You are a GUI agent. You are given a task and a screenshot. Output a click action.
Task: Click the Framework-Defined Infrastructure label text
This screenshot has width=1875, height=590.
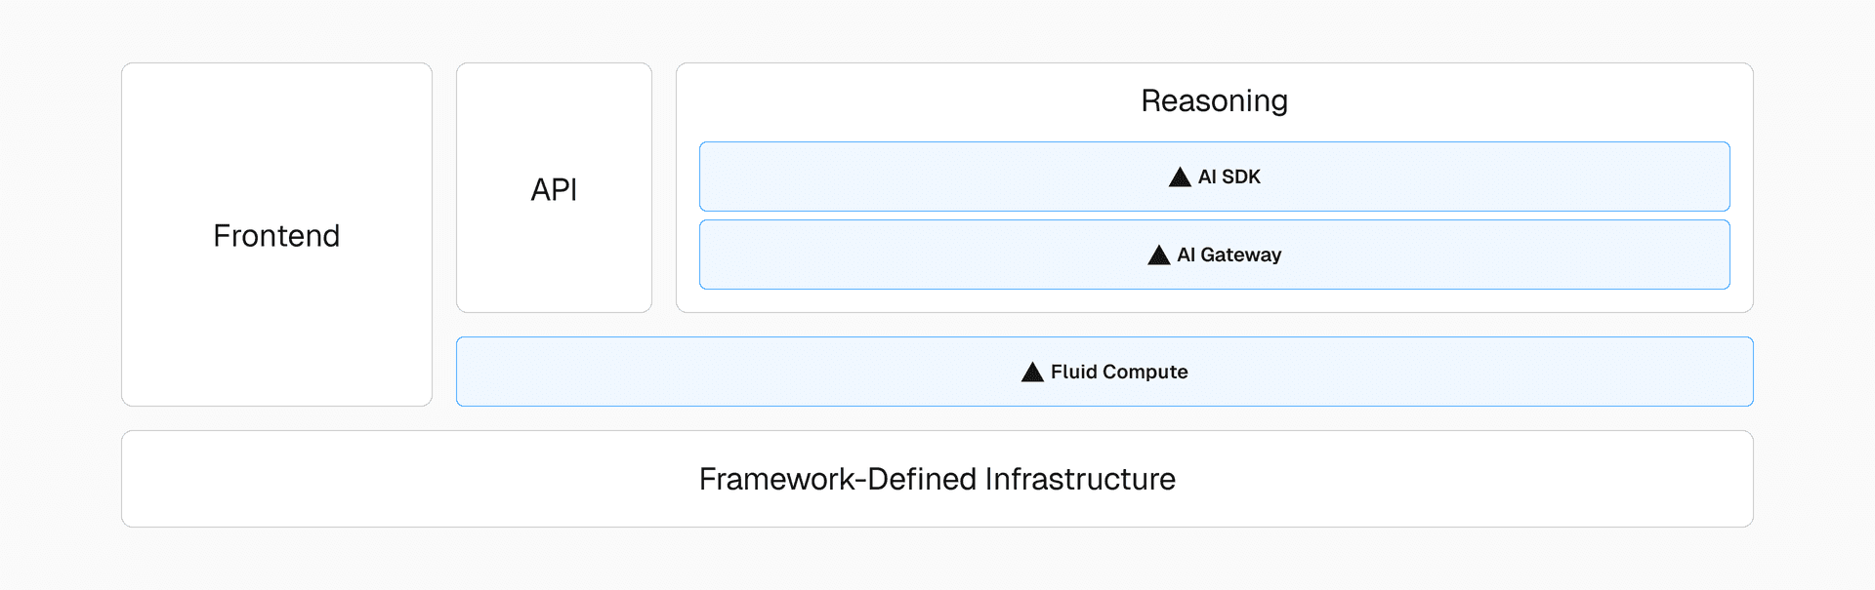coord(937,479)
